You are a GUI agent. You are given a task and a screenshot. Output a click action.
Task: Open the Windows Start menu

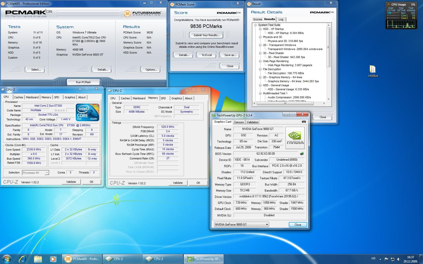click(7, 259)
